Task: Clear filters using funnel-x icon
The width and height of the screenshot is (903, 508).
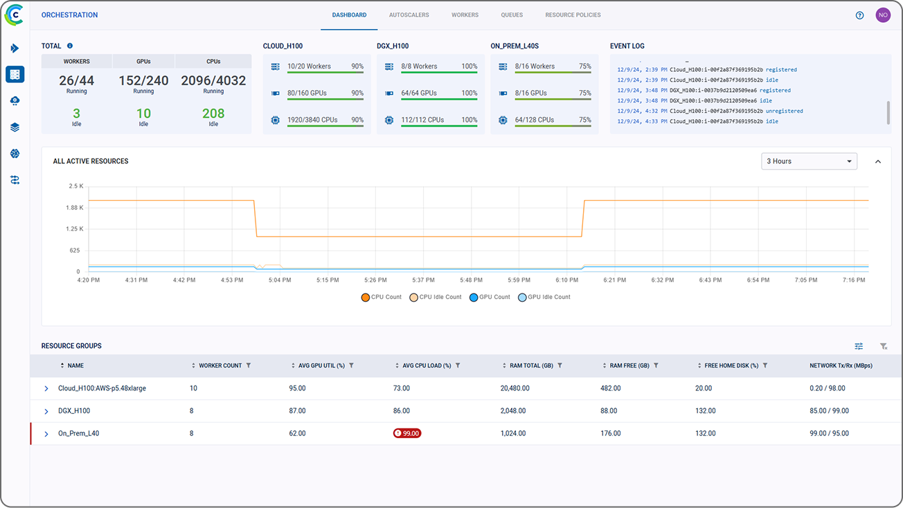Action: [883, 346]
